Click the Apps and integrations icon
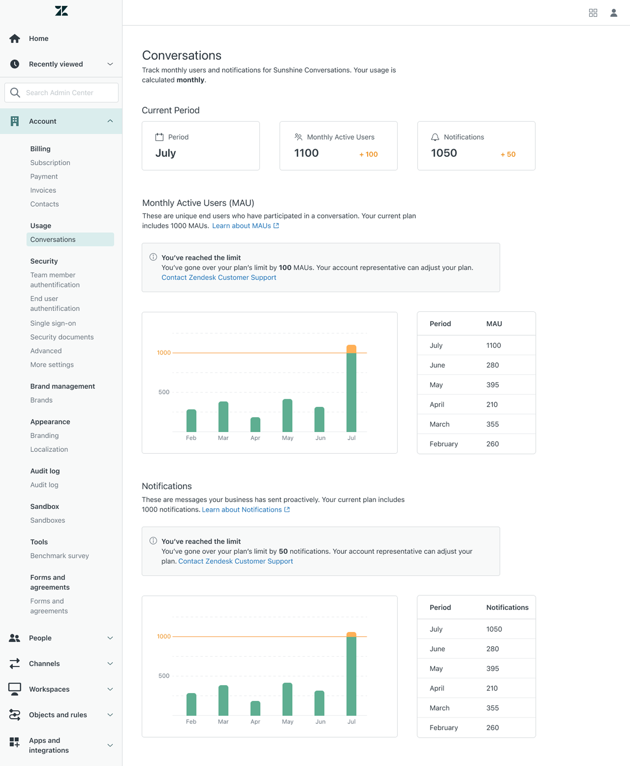Image resolution: width=630 pixels, height=766 pixels. (x=15, y=742)
